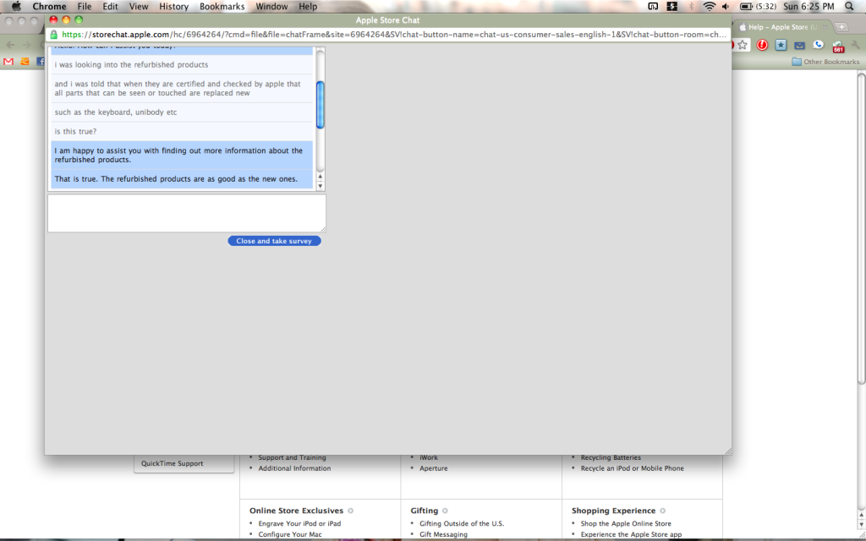Open Support and Training link
This screenshot has height=541, width=866.
[292, 457]
